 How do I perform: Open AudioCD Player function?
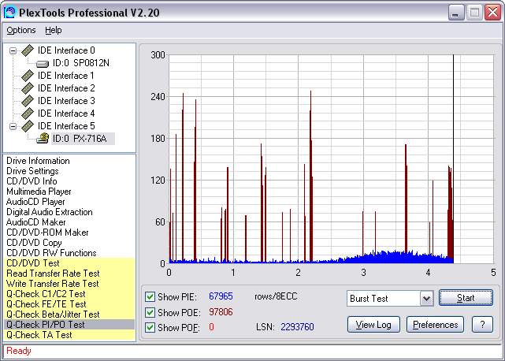coord(35,202)
